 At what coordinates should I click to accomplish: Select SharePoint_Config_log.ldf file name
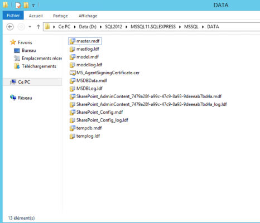pos(102,120)
